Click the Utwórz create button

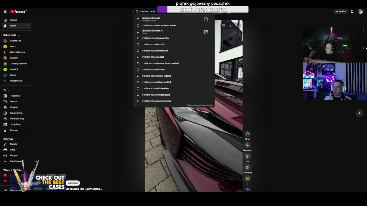pyautogui.click(x=341, y=11)
